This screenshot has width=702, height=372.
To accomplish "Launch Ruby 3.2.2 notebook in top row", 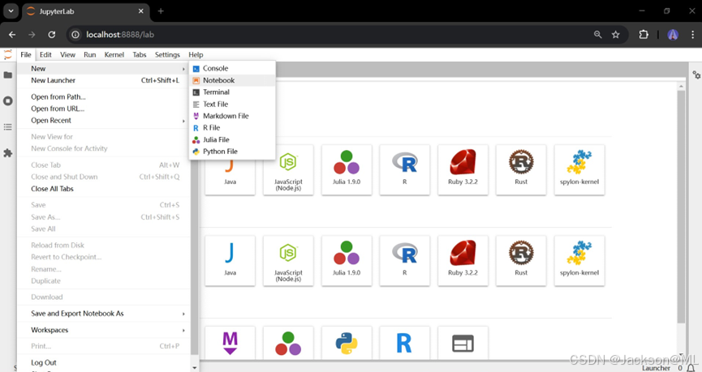I will click(463, 169).
